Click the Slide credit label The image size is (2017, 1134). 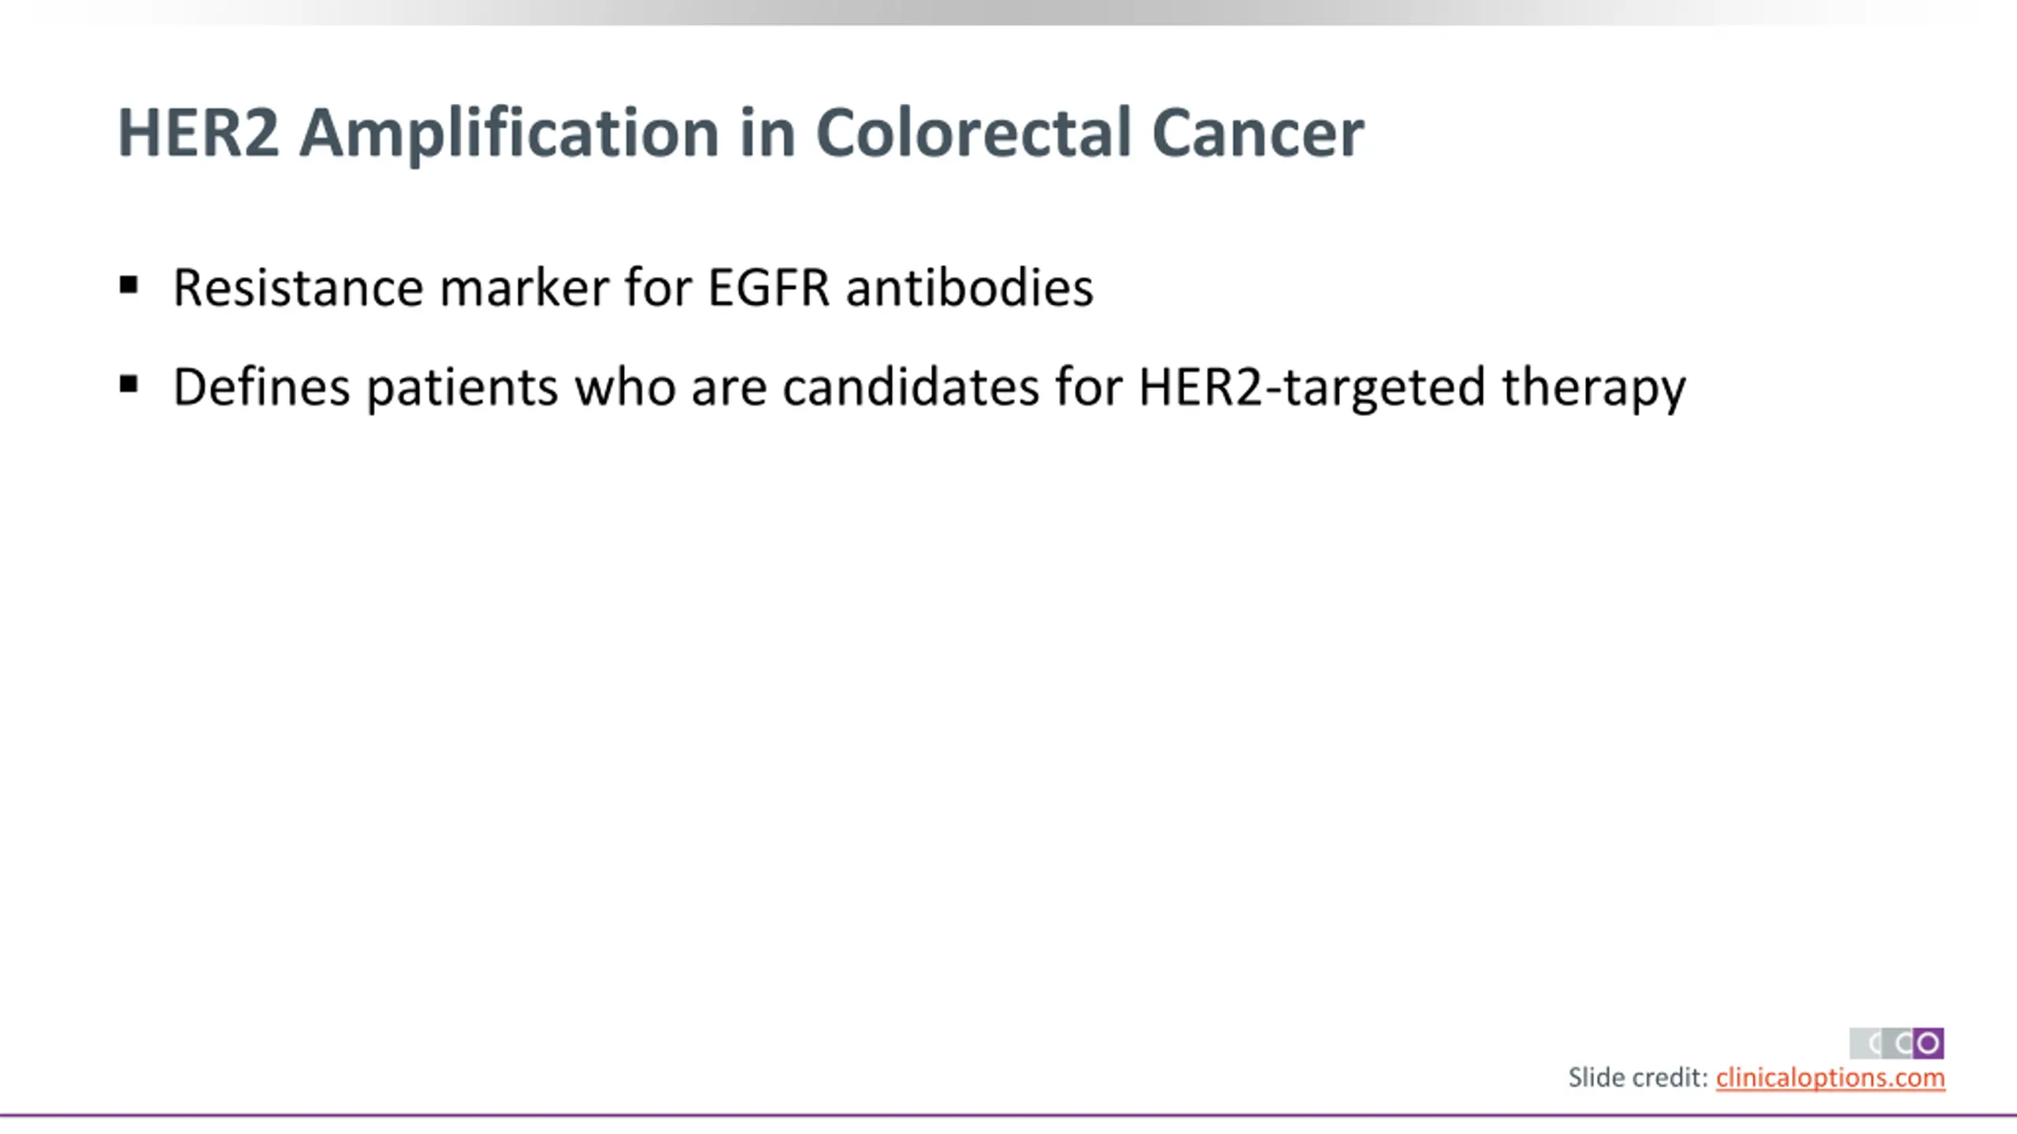point(1637,1077)
